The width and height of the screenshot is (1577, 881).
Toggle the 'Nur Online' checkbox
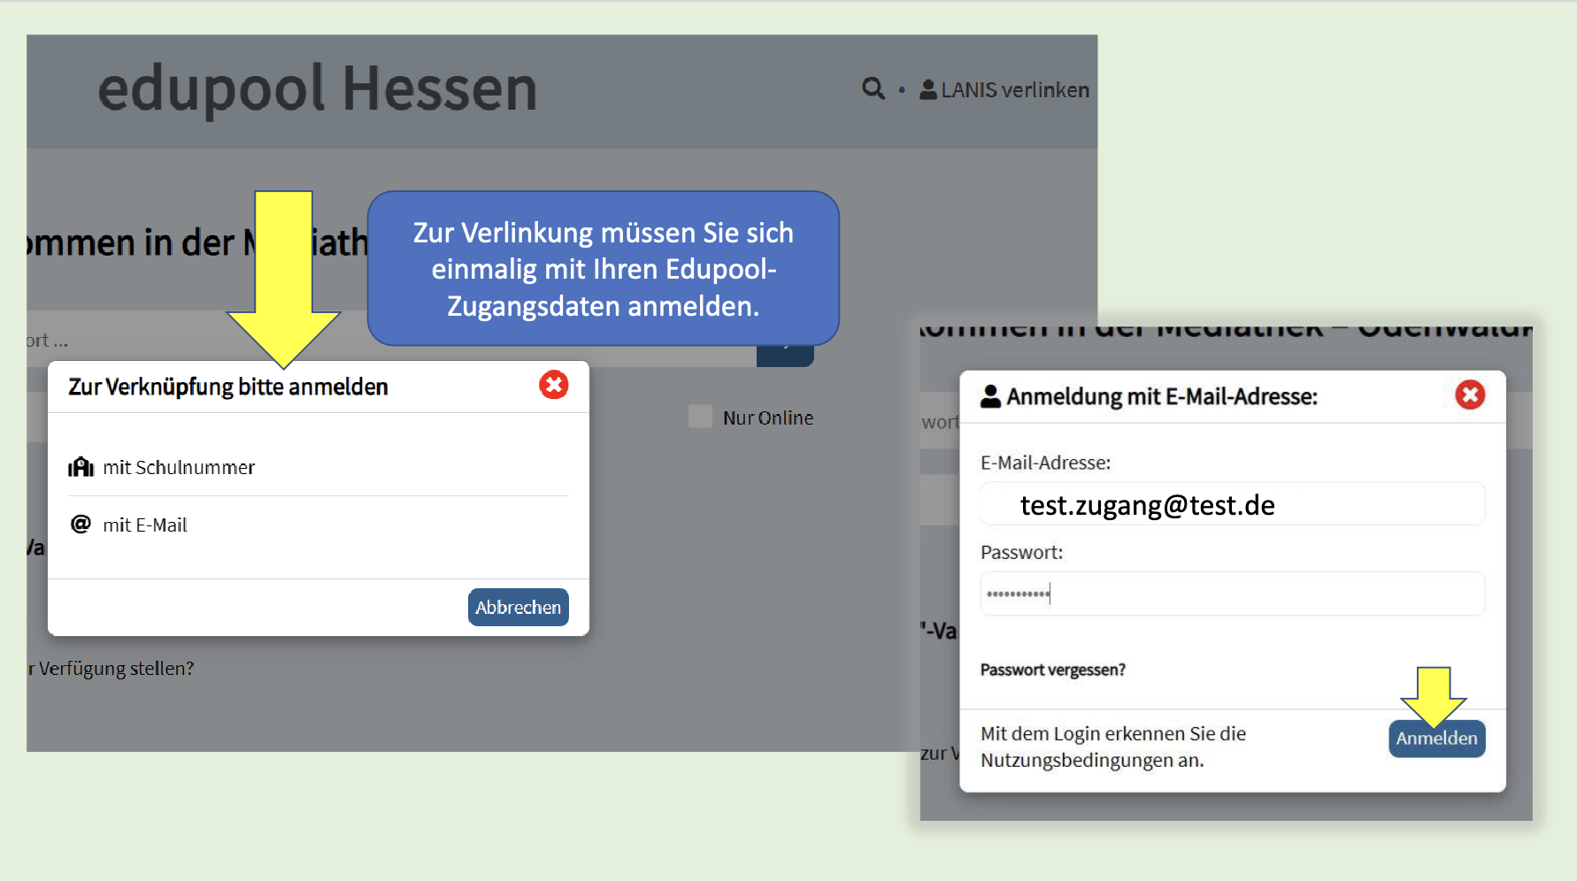point(700,417)
